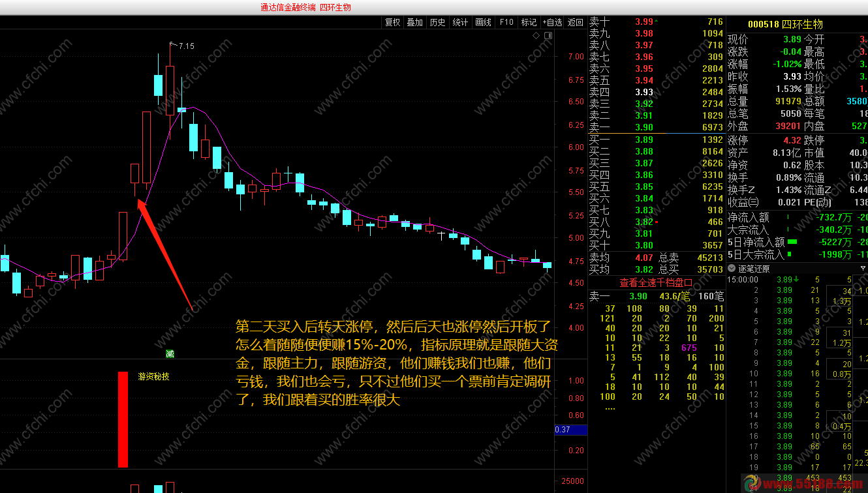
Task: Click the diamond icon above the chart
Action: coord(535,35)
